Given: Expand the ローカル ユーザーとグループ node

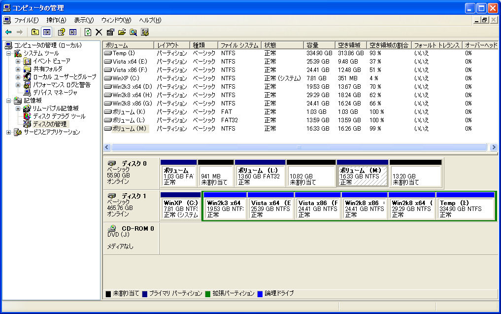Looking at the screenshot, I should (x=18, y=77).
